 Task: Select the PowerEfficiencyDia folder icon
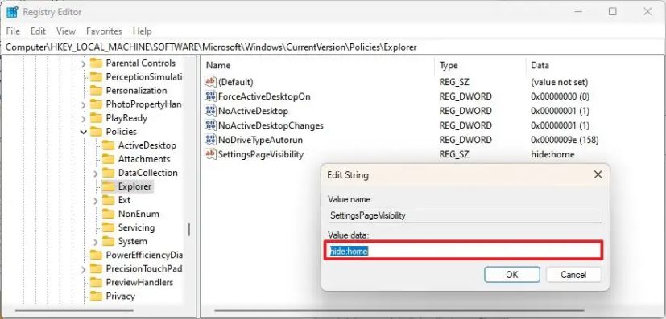click(x=97, y=255)
